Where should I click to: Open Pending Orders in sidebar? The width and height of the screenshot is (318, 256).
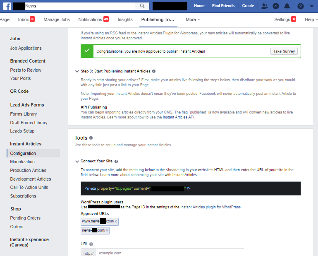25,218
